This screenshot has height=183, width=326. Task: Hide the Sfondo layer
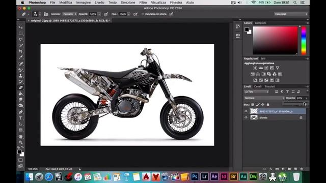coord(246,117)
